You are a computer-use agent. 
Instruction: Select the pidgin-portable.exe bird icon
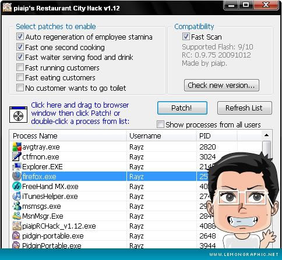point(16,236)
